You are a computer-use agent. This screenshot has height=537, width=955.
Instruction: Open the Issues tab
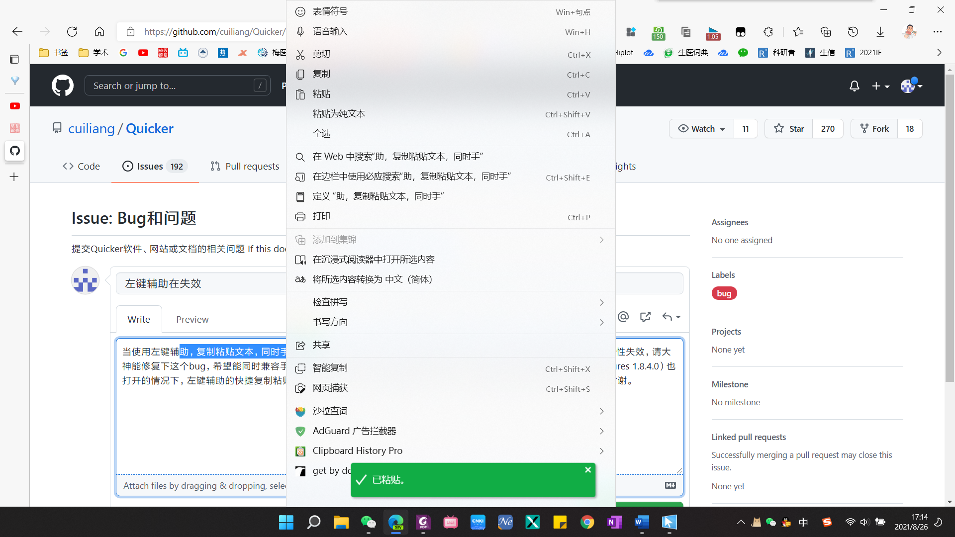tap(155, 167)
